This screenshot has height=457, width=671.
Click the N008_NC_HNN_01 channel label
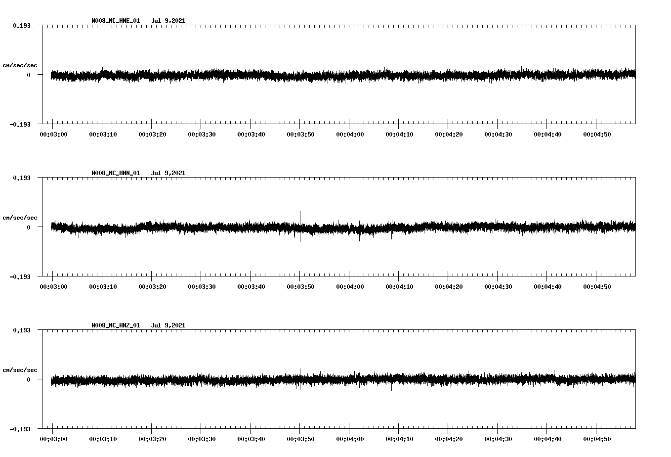(x=115, y=173)
